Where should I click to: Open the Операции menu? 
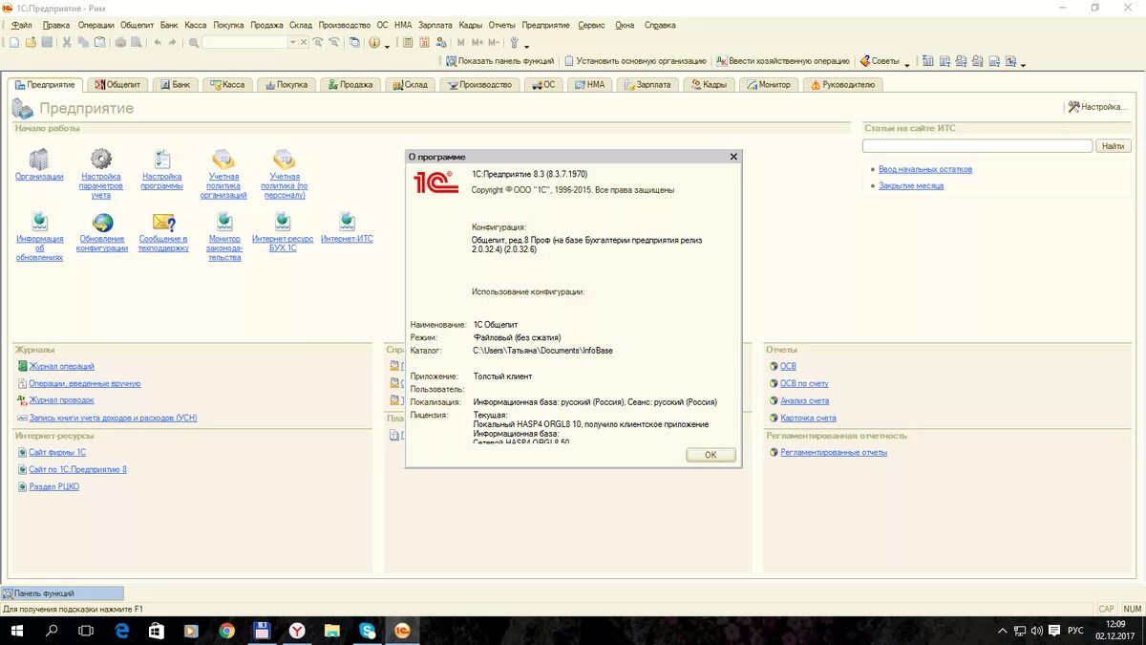point(95,25)
